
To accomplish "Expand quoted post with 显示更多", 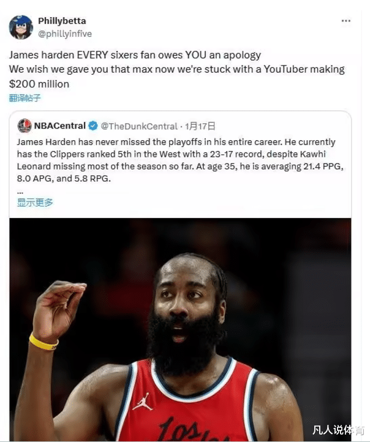I will [35, 202].
